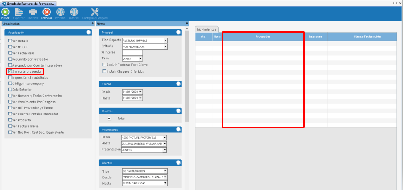Image resolution: width=403 pixels, height=190 pixels.
Task: Sort by Proveedor column header
Action: coord(263,36)
